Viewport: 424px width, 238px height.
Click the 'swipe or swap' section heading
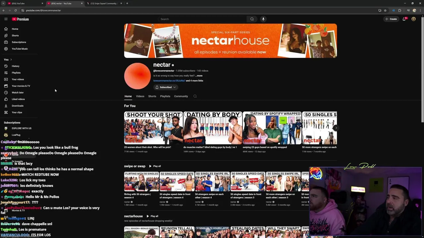pos(134,166)
